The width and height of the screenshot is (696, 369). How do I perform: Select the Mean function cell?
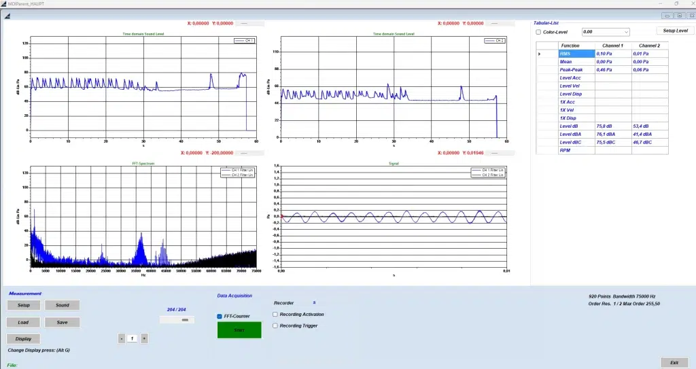coord(576,62)
